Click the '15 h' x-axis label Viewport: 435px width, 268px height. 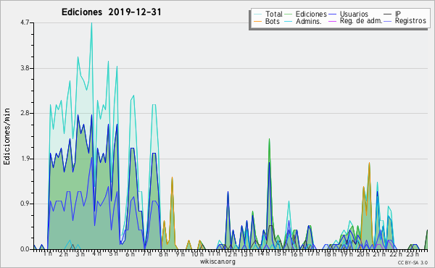point(280,254)
